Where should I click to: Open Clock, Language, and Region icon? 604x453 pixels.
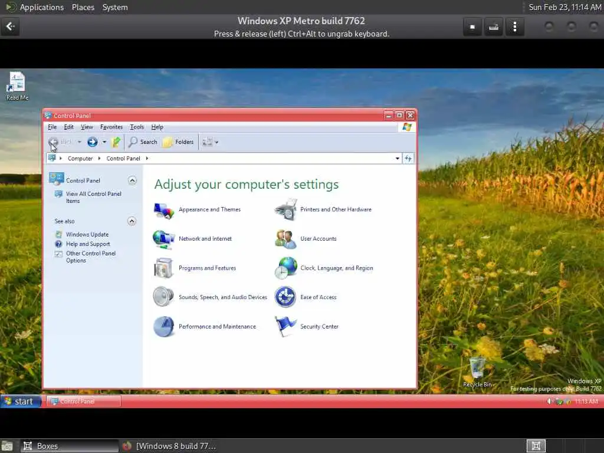[x=286, y=268]
